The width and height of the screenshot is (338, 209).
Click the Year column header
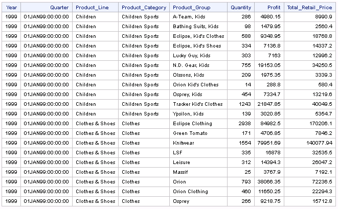click(11, 8)
